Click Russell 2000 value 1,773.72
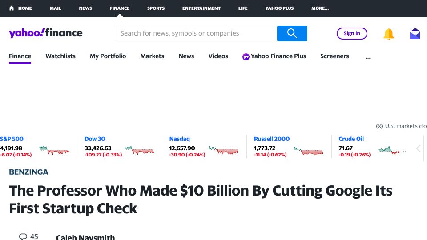This screenshot has height=240, width=427. 265,148
